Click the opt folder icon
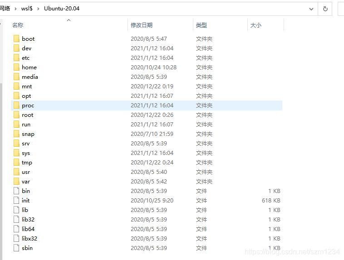 (x=16, y=96)
